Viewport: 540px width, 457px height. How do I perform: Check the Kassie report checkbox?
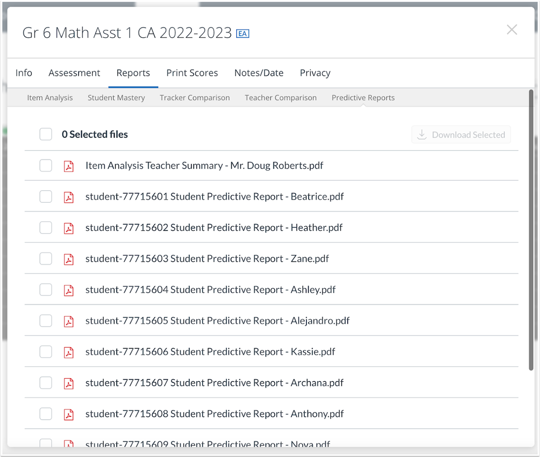[46, 352]
